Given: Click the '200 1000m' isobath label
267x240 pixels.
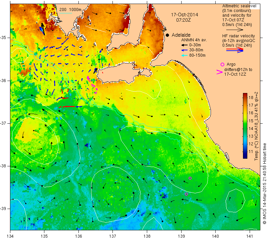Looking at the screenshot, I should click(70, 10).
